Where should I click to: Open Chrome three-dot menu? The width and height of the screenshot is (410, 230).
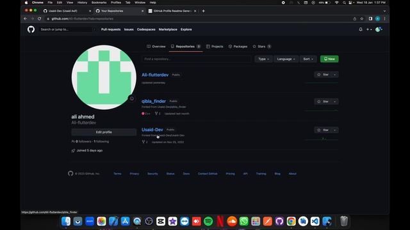384,19
